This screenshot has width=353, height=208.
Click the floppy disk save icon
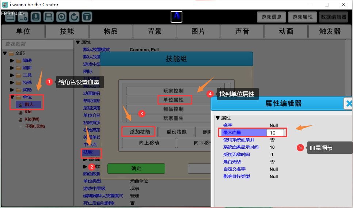(x=49, y=17)
